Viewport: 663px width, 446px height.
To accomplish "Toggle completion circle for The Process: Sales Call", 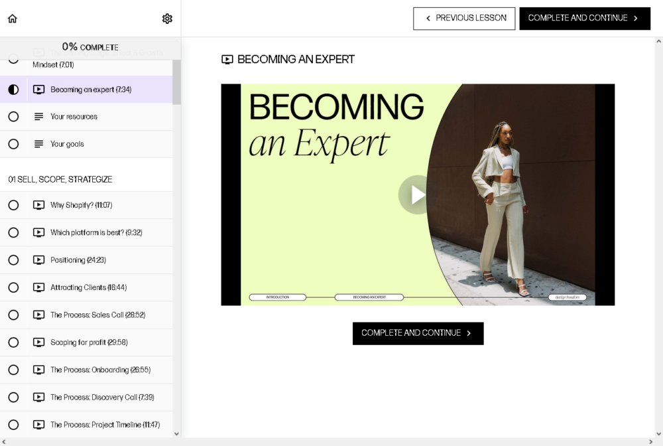I will click(13, 315).
